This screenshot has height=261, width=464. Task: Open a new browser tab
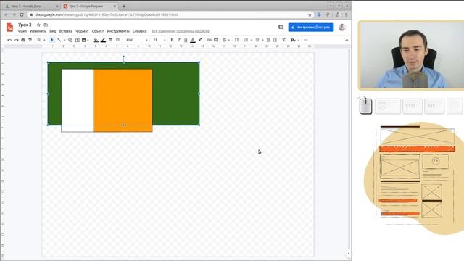124,7
